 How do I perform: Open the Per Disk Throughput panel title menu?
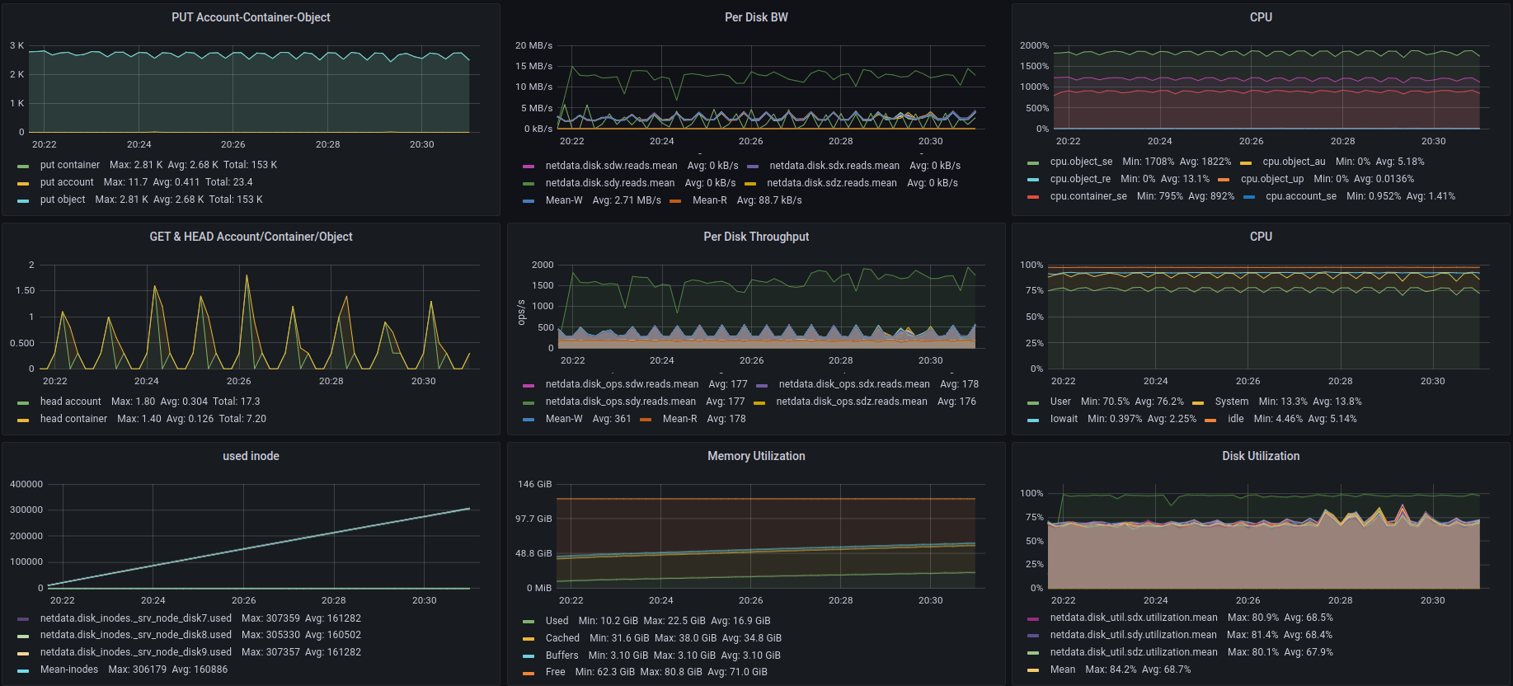tap(756, 237)
